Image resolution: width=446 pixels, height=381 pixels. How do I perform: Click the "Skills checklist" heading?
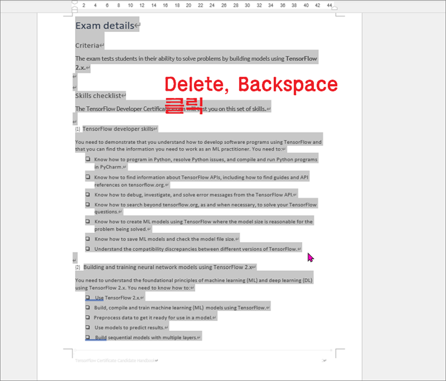point(98,96)
